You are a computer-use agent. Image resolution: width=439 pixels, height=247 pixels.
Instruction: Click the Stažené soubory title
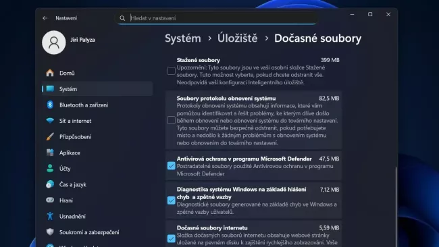pyautogui.click(x=198, y=60)
